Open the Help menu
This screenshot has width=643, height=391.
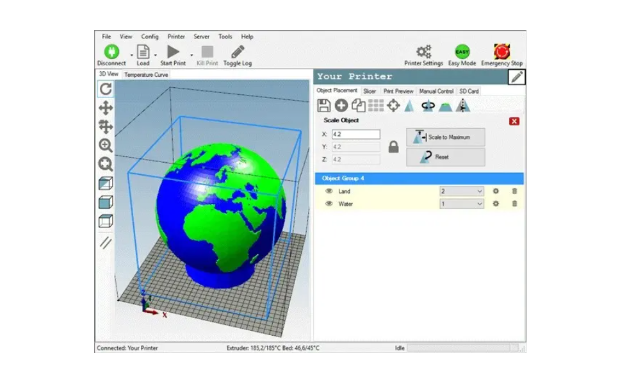247,37
